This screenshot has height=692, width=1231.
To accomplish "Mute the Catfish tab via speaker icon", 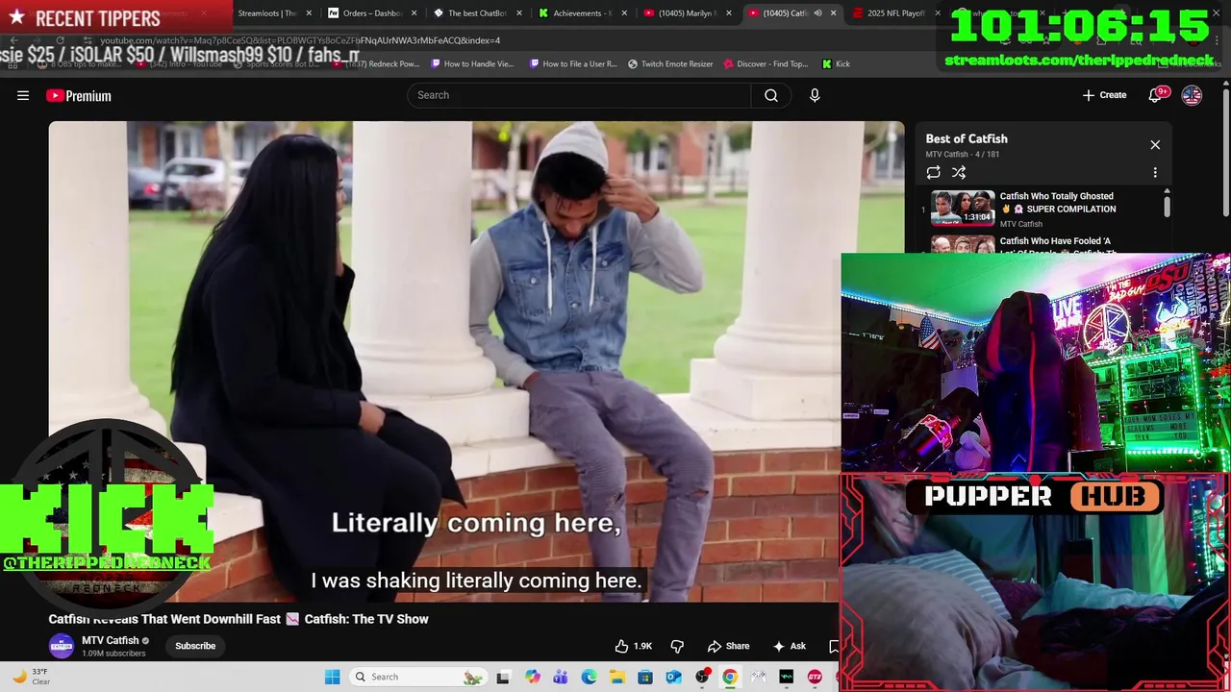I will click(x=817, y=13).
